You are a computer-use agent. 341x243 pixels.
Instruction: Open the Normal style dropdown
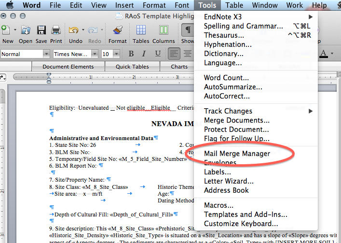(46, 54)
